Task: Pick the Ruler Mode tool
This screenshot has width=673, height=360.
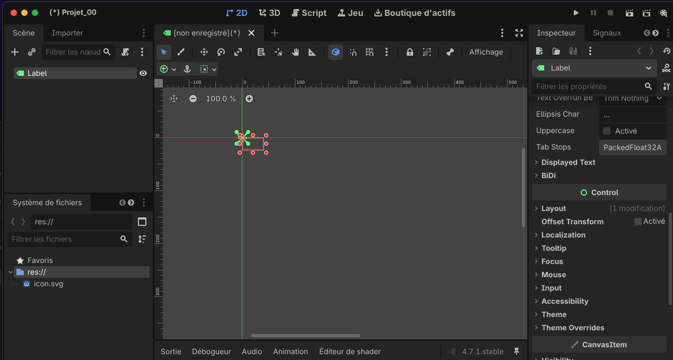Action: click(x=312, y=52)
